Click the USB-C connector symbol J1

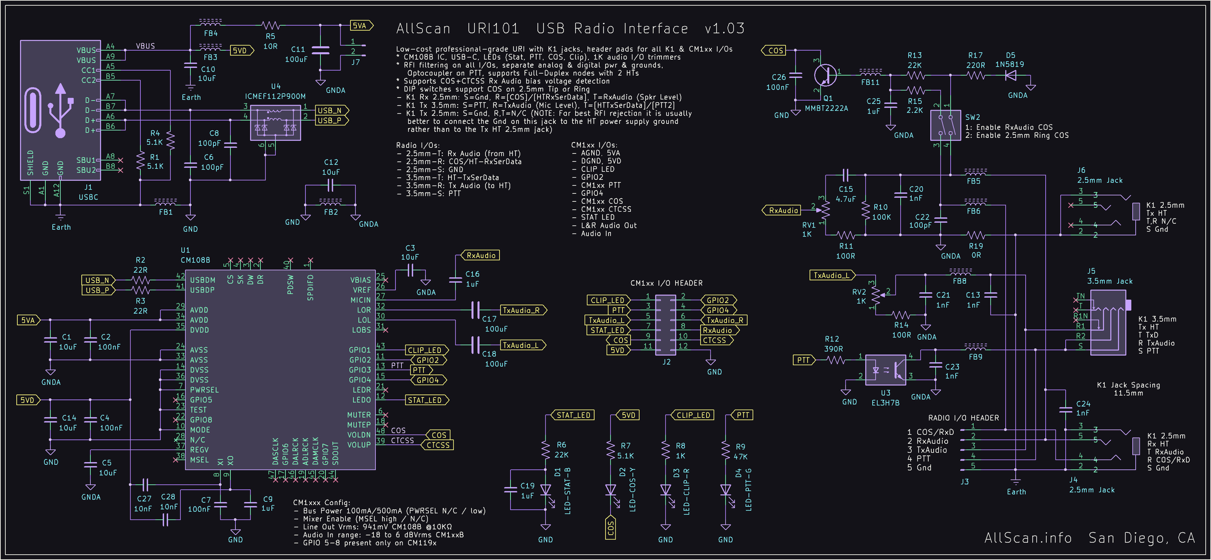coord(60,110)
